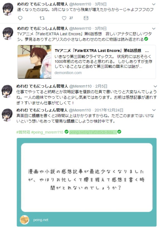The image size is (159, 229).
Task: Open highlighted peing.net/q/7af2d5cb link
Action: [x=93, y=132]
